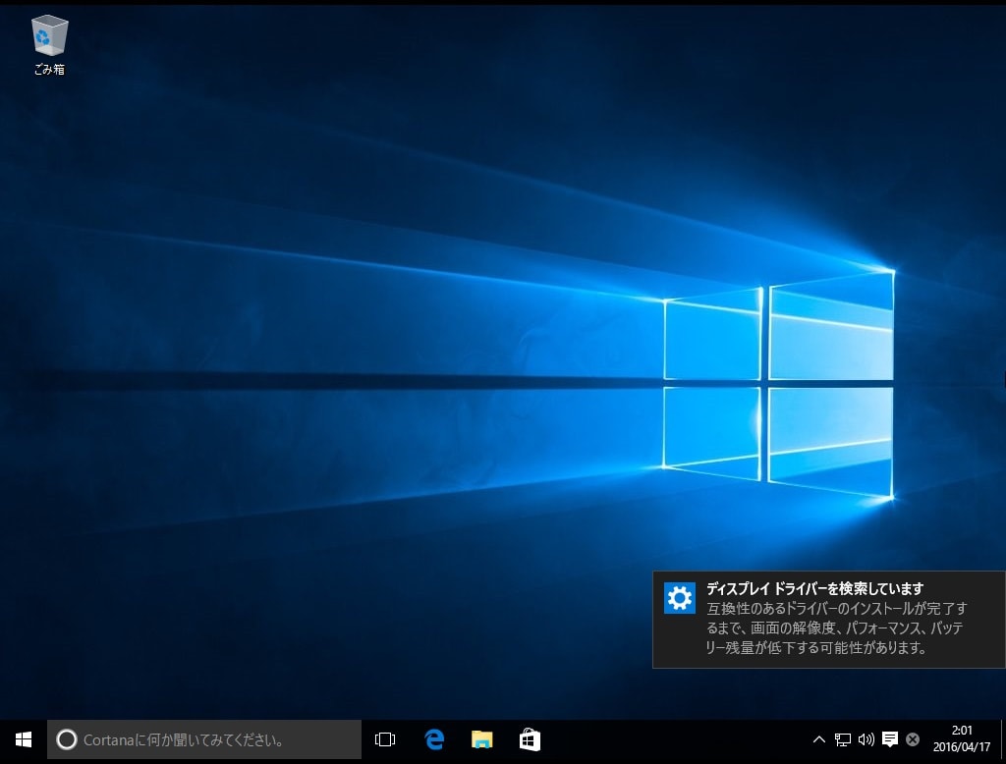
Task: Open the network status tray icon
Action: point(843,739)
